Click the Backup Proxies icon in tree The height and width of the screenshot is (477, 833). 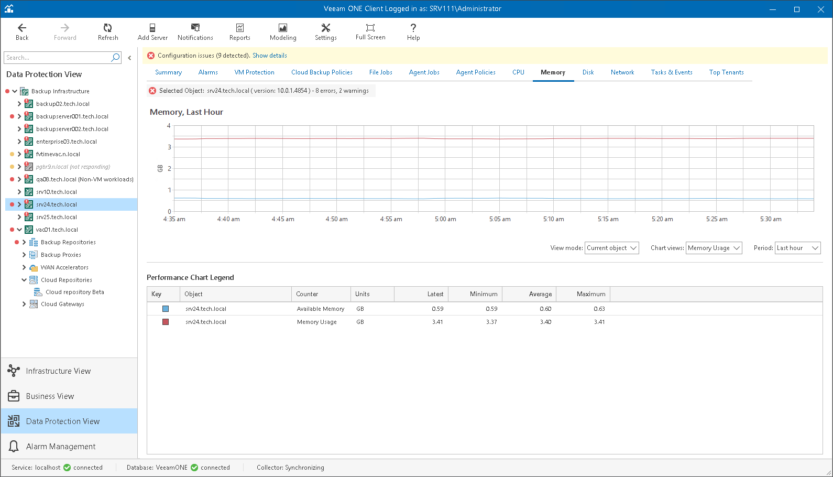click(x=34, y=255)
